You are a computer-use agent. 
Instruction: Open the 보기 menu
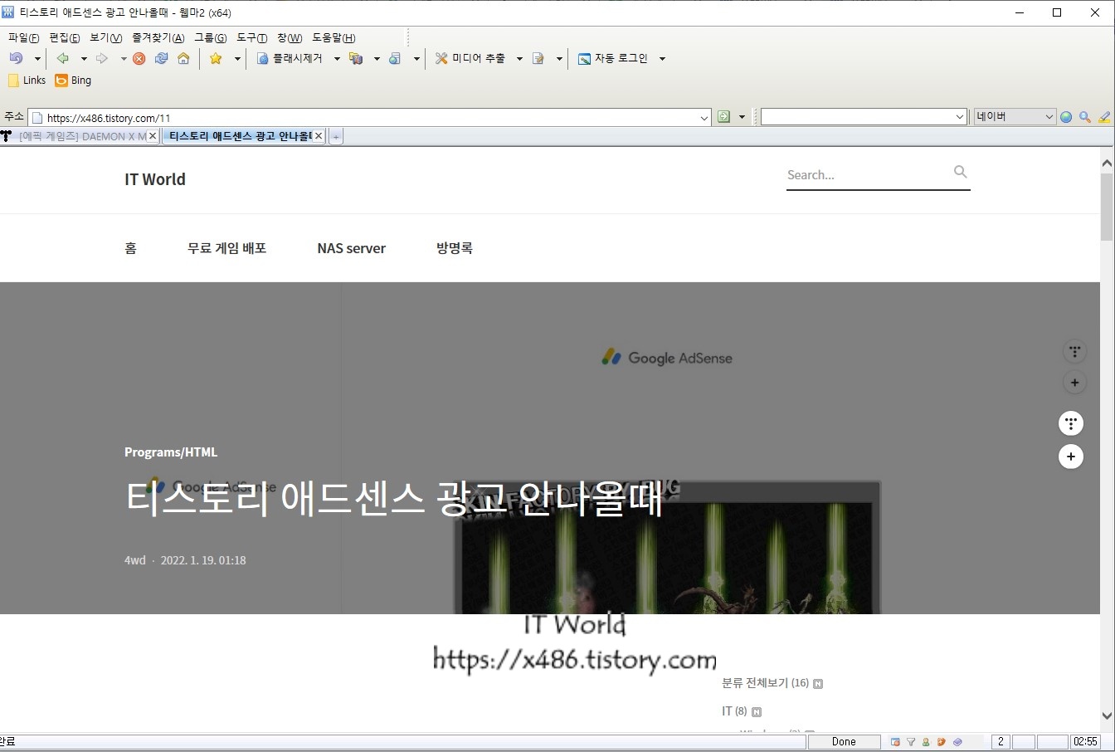tap(105, 37)
